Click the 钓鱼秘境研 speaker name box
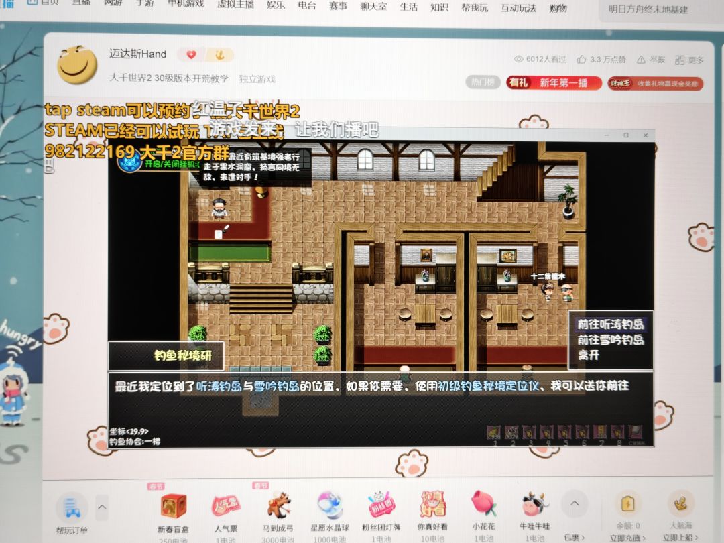 coord(166,355)
